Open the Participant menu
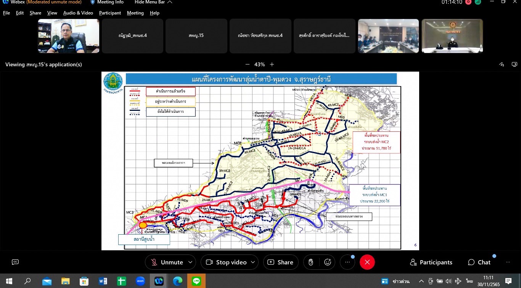The width and height of the screenshot is (521, 288). 110,13
